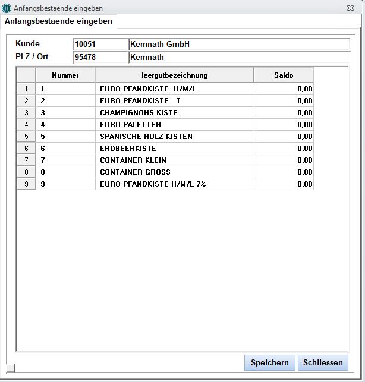Click the customer name field Kemnath GmbH
The width and height of the screenshot is (365, 382).
[x=238, y=45]
